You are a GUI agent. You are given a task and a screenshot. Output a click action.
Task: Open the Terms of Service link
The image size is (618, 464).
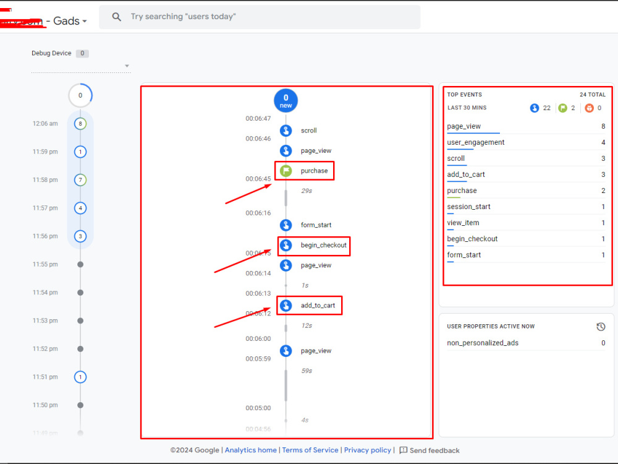(x=310, y=450)
